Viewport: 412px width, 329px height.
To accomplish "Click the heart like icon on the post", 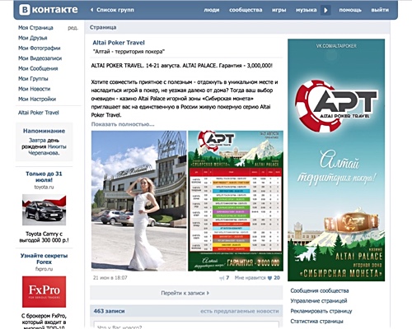I will 269,278.
